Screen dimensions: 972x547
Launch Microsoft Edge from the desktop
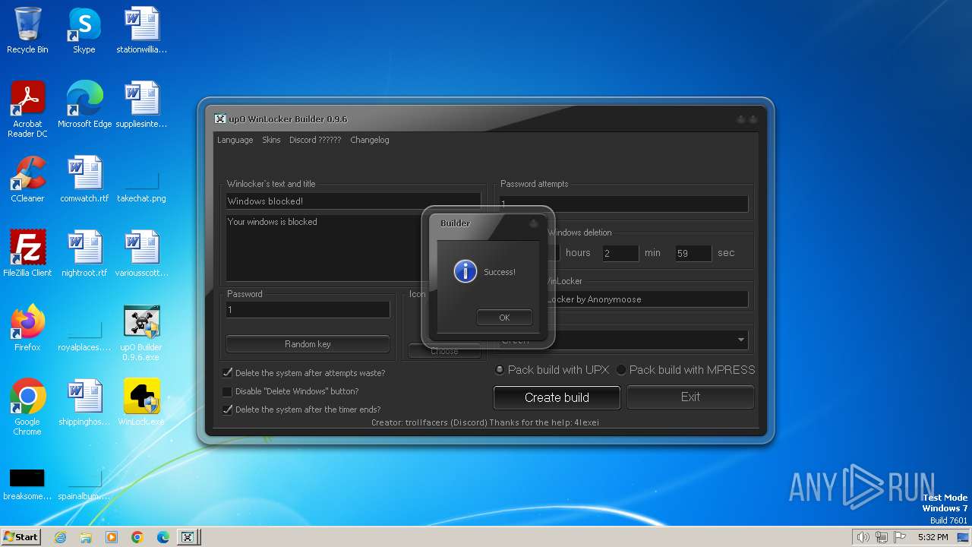coord(84,106)
